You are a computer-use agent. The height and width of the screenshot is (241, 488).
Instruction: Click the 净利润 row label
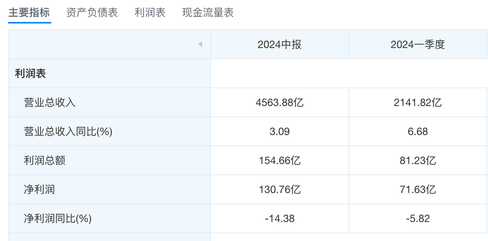tap(39, 190)
